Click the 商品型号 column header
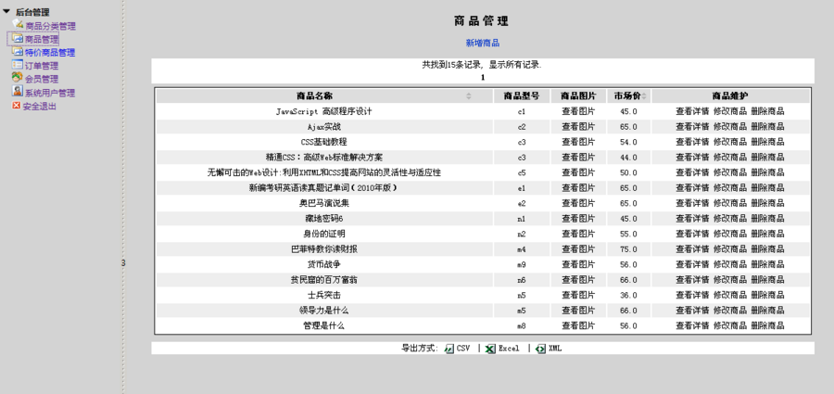 click(x=521, y=96)
